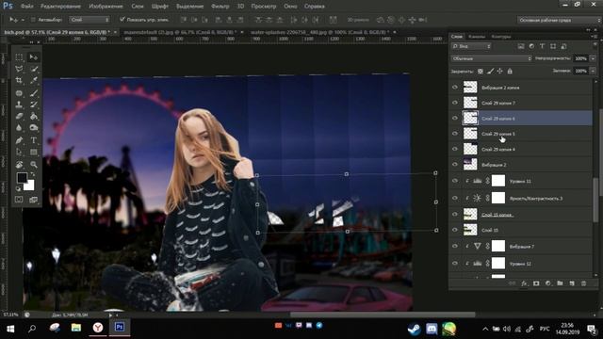This screenshot has width=603, height=339.
Task: Click the Уровни 12 layer mask thumbnail
Action: [x=498, y=264]
